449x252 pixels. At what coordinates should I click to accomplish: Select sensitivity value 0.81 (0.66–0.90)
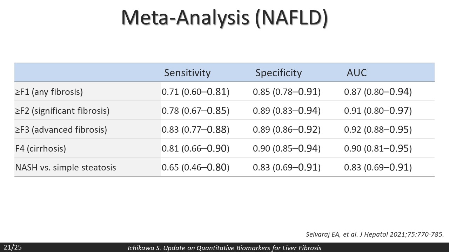coord(195,149)
